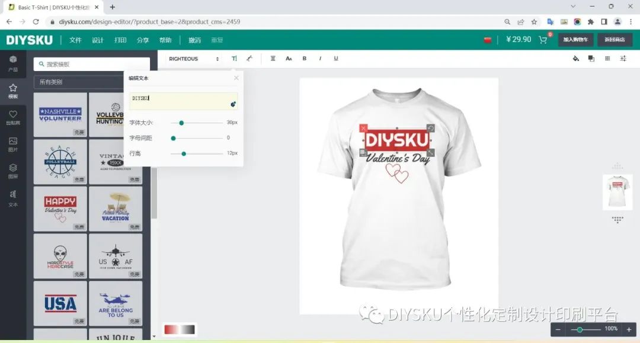Open the heart-shaped clipart sidebar panel
Image resolution: width=640 pixels, height=343 pixels.
tap(13, 117)
